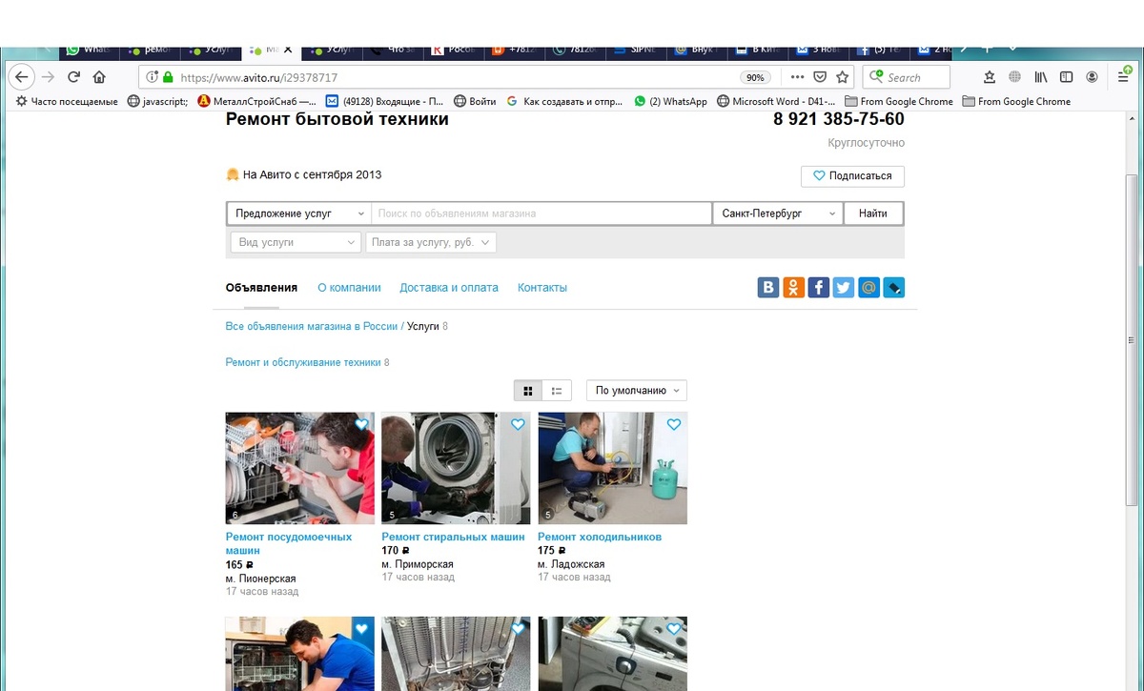The image size is (1144, 691).
Task: Switch listings to list view
Action: [557, 391]
